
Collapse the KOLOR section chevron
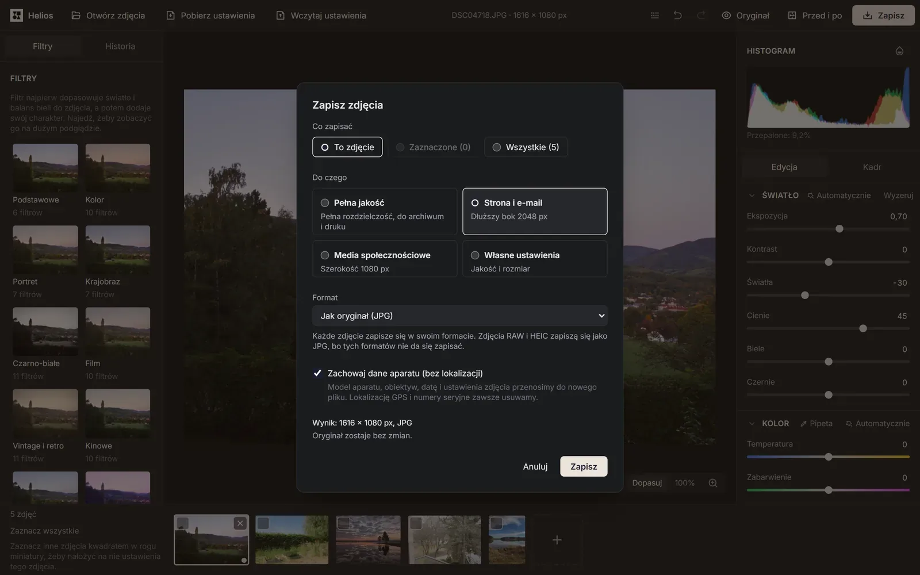coord(752,423)
